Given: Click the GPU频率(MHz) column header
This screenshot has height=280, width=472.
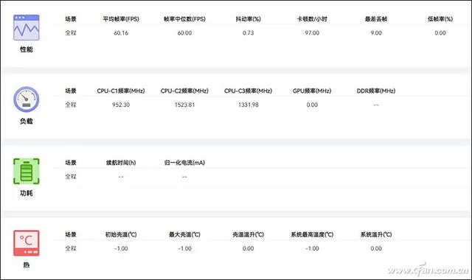Looking at the screenshot, I should coord(312,91).
